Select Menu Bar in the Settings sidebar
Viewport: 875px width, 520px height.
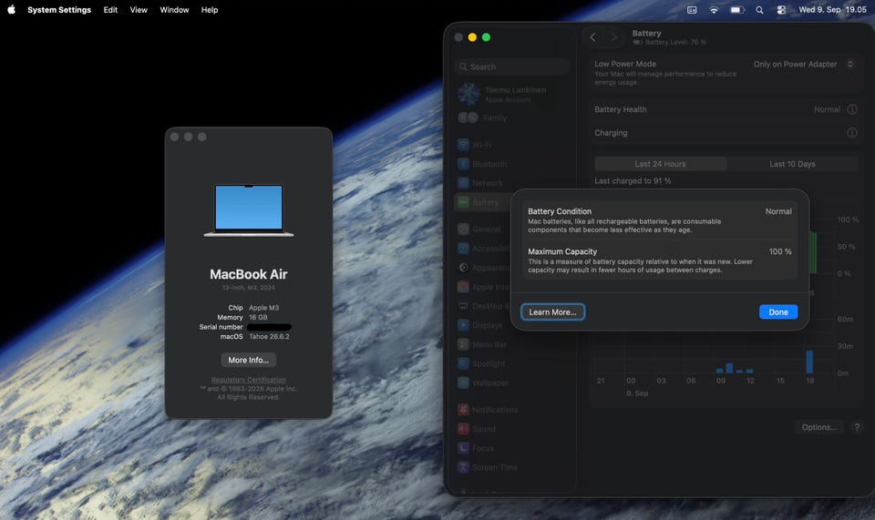(511, 344)
